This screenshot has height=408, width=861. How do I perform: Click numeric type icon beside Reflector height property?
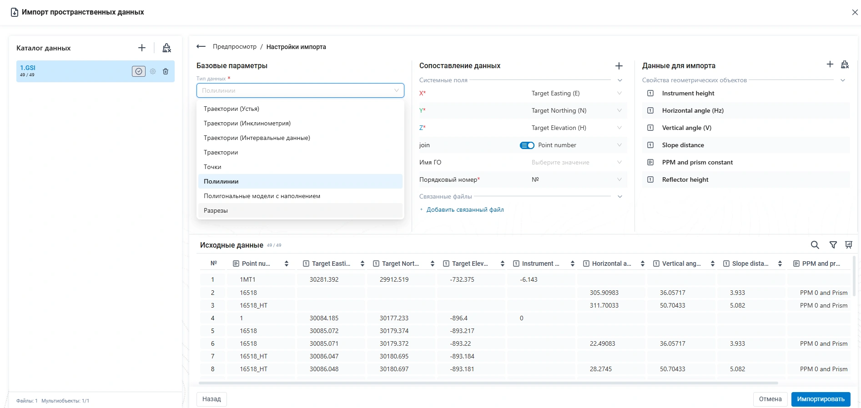[650, 179]
